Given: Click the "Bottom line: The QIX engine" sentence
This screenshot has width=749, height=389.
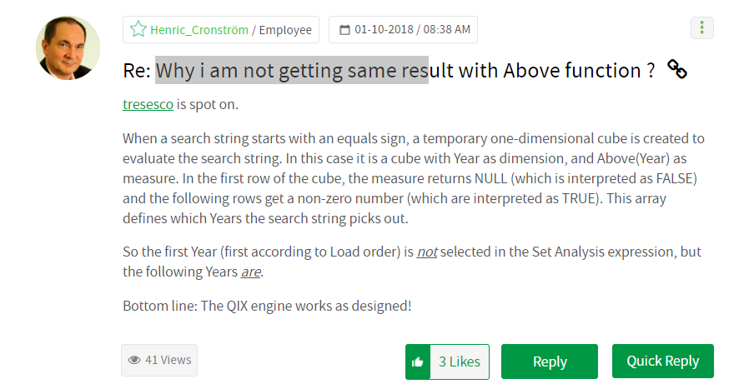Looking at the screenshot, I should [x=267, y=305].
